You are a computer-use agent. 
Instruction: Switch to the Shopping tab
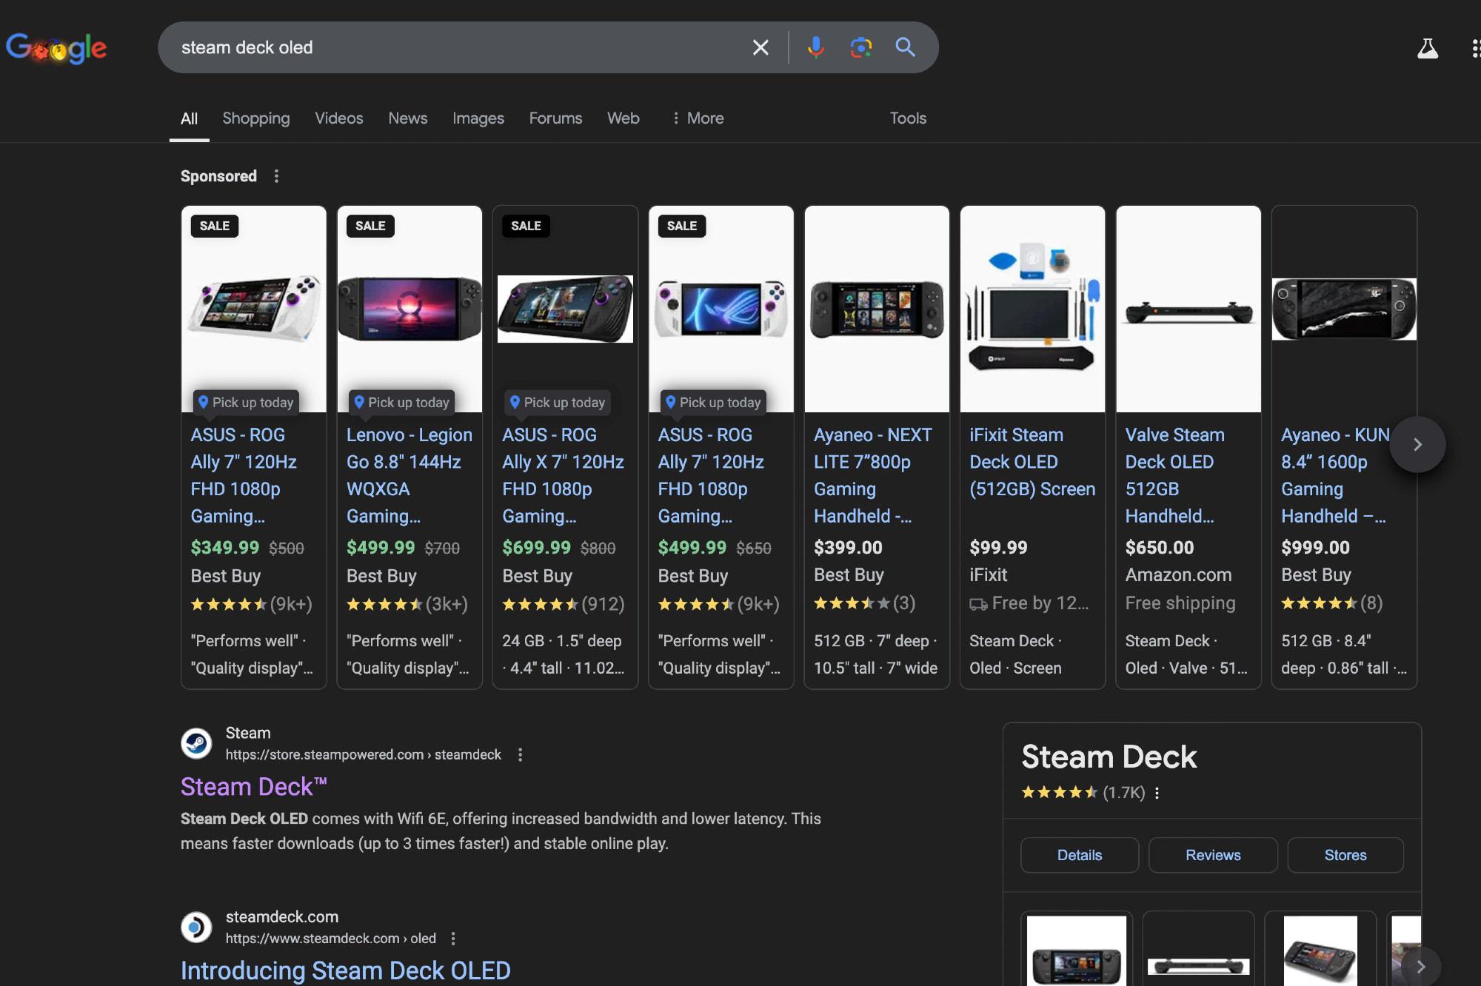pos(256,118)
